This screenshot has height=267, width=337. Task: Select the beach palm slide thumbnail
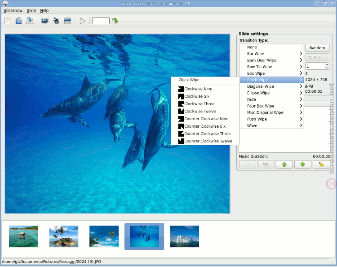point(104,237)
